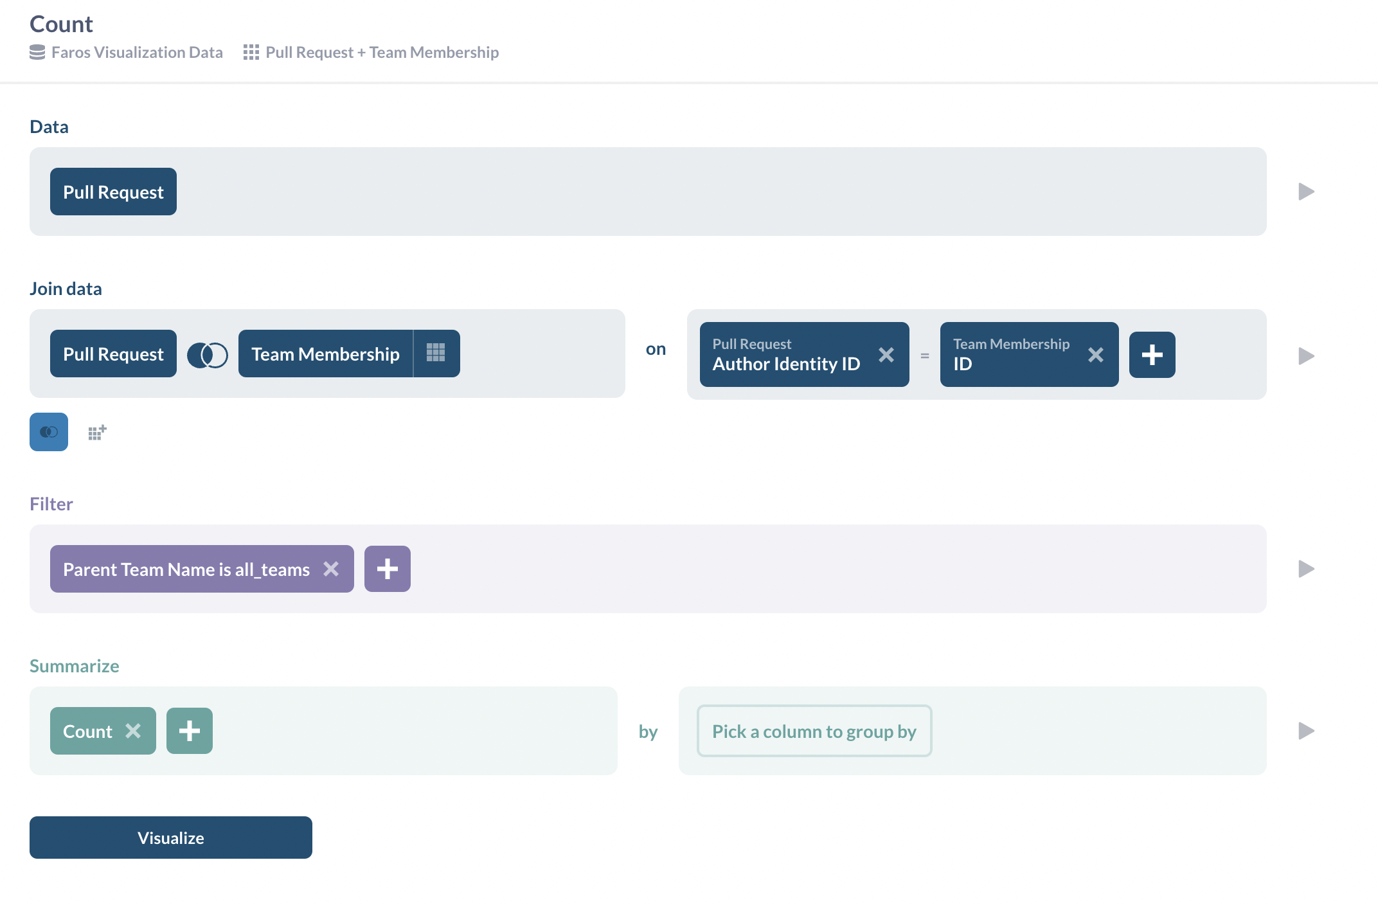1378x905 pixels.
Task: Add a new filter with purple plus
Action: [387, 569]
